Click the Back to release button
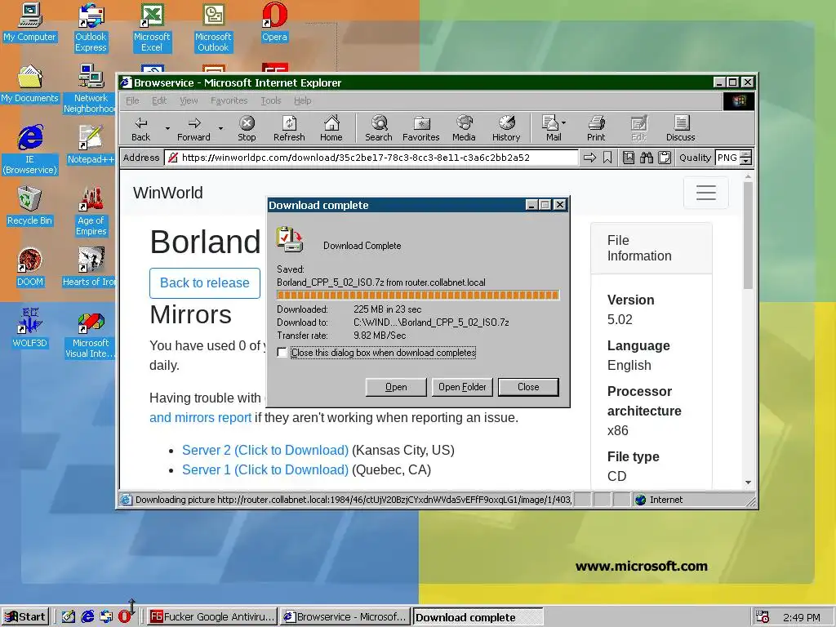836x627 pixels. (x=205, y=283)
